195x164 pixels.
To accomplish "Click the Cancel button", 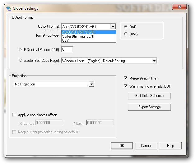I will pos(146,146).
